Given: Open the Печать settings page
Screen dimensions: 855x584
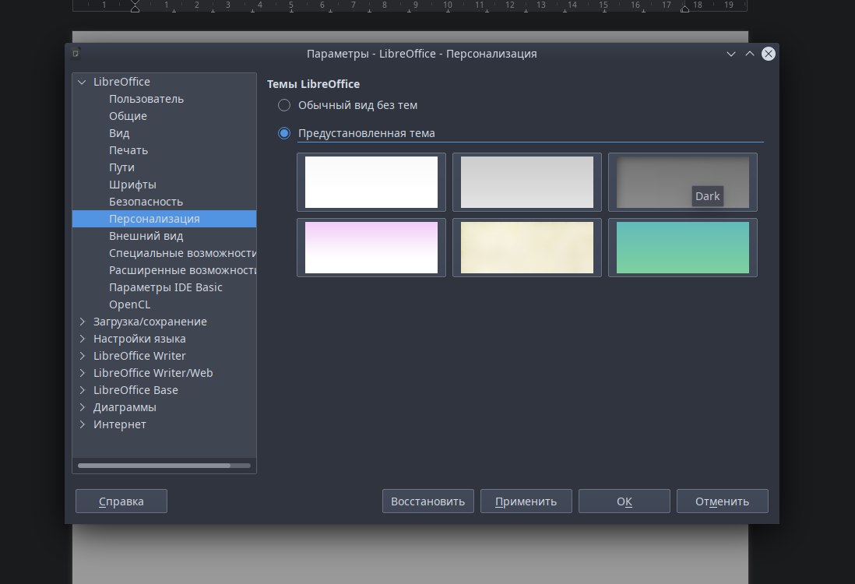Looking at the screenshot, I should [x=128, y=150].
